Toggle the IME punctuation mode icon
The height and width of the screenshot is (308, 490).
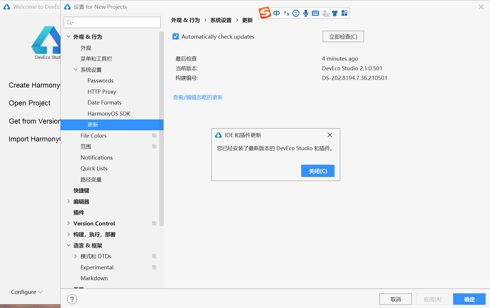coord(286,13)
